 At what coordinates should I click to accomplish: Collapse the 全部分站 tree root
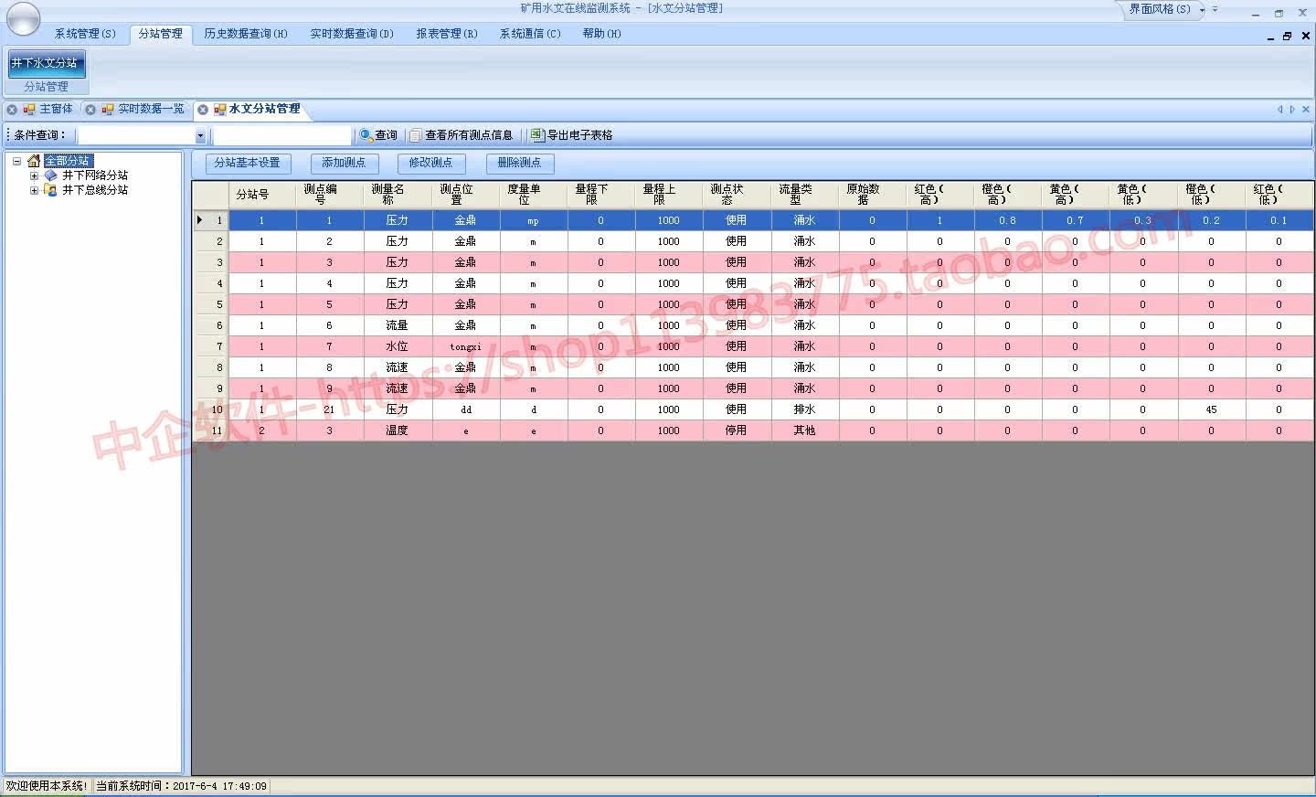pos(16,161)
